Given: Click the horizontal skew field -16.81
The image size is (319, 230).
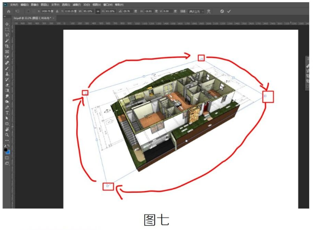Looking at the screenshot, I should [x=148, y=12].
